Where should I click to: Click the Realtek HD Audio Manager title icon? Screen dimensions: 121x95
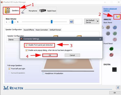[x=2, y=2]
